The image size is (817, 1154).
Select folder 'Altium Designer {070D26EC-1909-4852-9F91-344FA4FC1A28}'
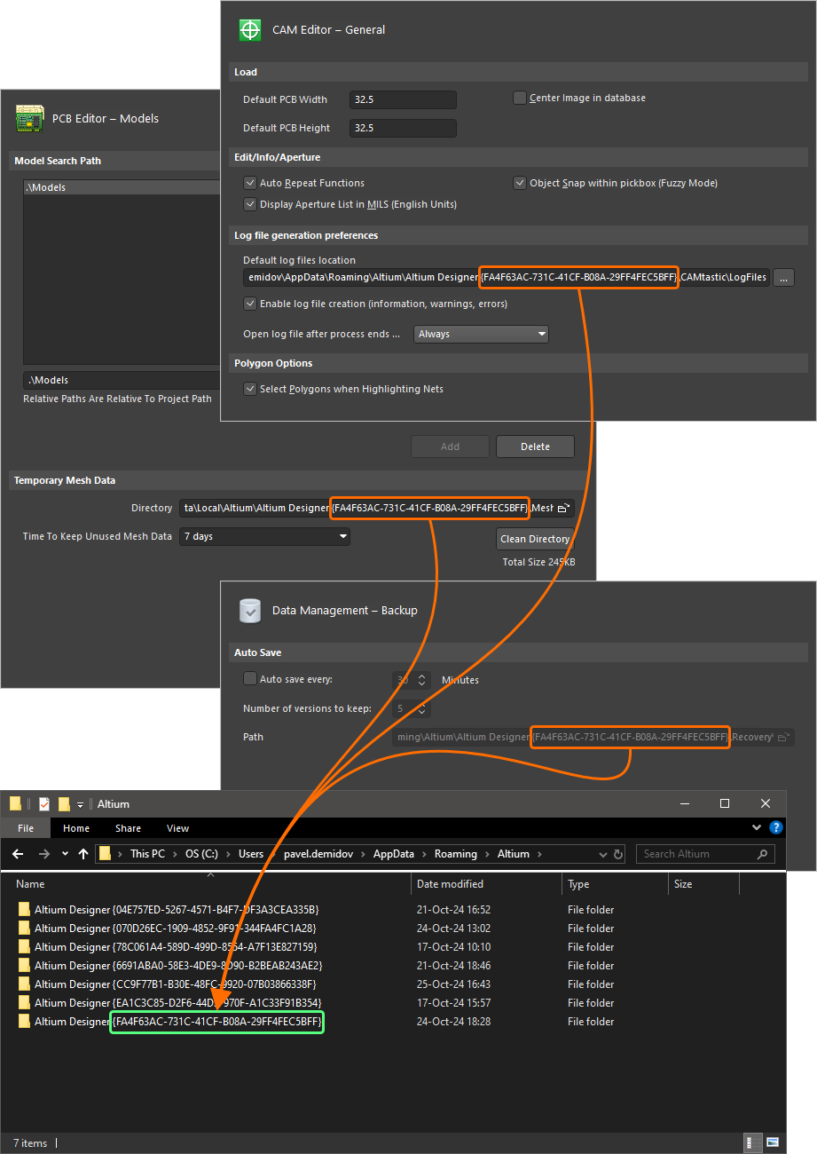[167, 929]
